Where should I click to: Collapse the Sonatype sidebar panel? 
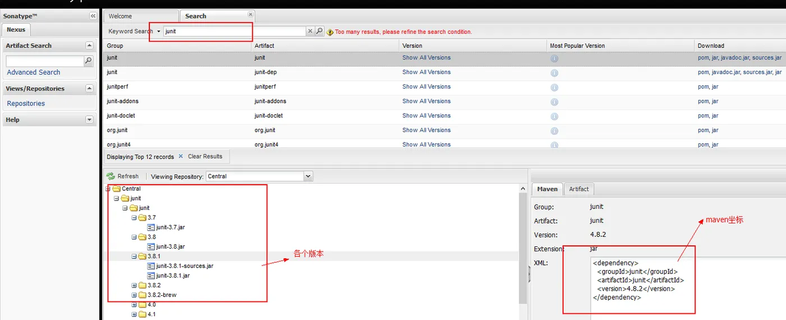(x=93, y=16)
